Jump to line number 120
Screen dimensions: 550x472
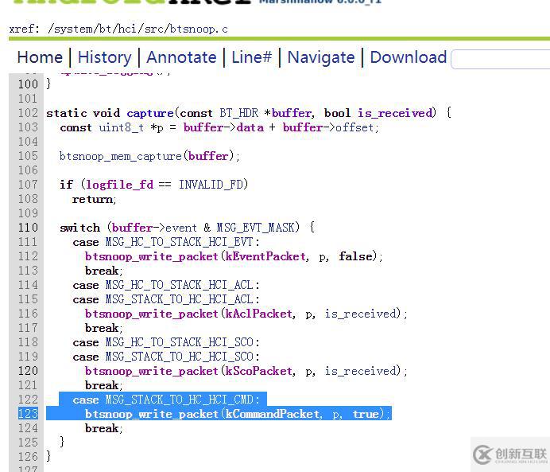pos(28,370)
